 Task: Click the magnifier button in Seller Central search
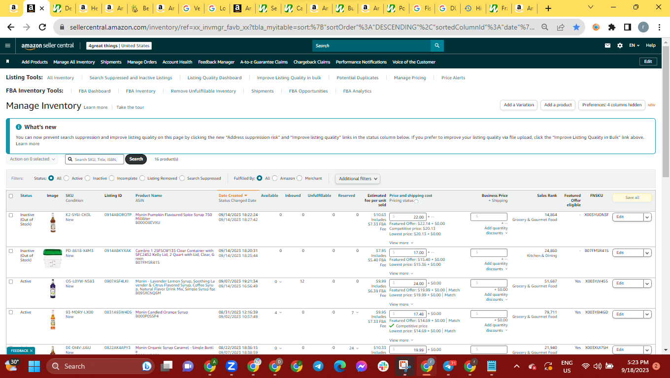[437, 46]
